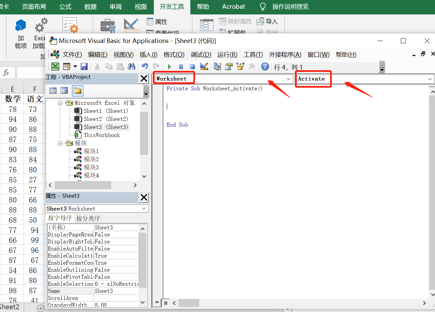Click Excel ribbon Design Mode icon
The width and height of the screenshot is (435, 312).
click(131, 26)
